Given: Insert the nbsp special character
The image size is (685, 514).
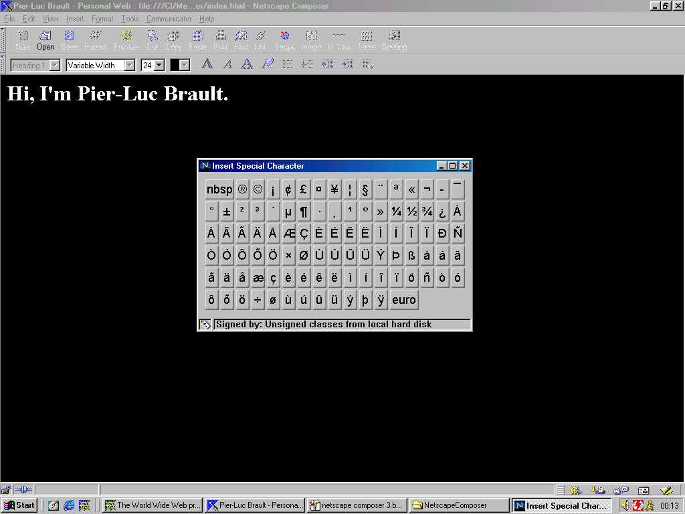Looking at the screenshot, I should [219, 189].
